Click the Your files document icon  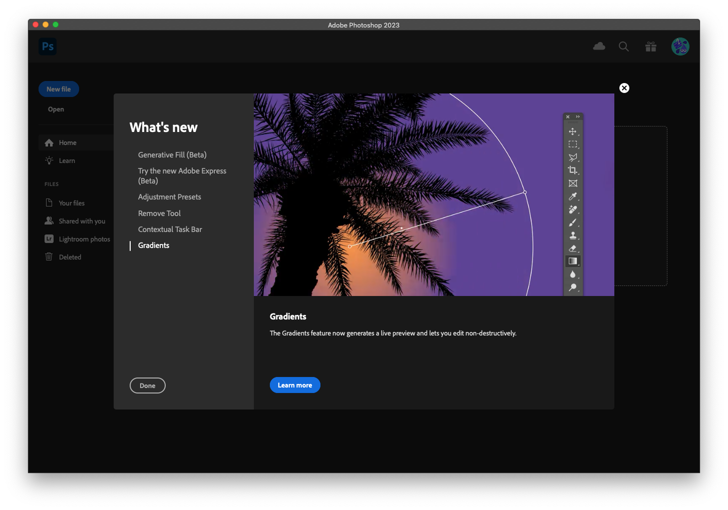[x=49, y=202]
